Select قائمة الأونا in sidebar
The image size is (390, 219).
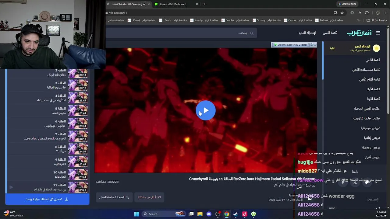coord(374,99)
